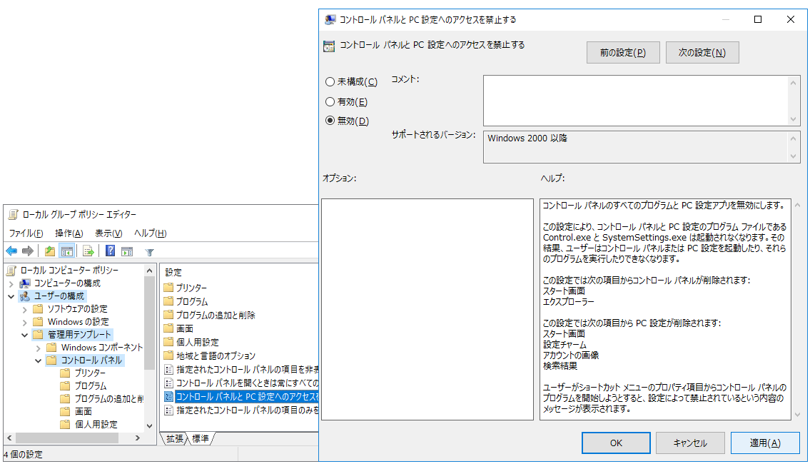
Task: Click the Local Computer Policy scroll icon
Action: pyautogui.click(x=12, y=271)
